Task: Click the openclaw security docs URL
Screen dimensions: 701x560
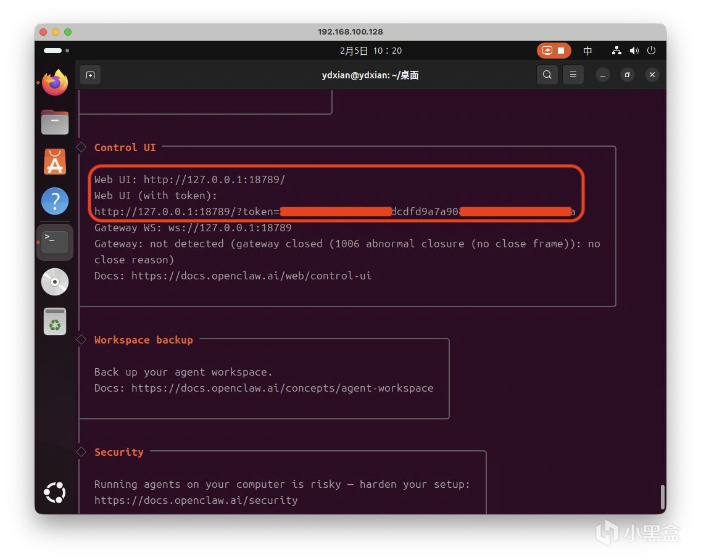Action: pyautogui.click(x=196, y=500)
